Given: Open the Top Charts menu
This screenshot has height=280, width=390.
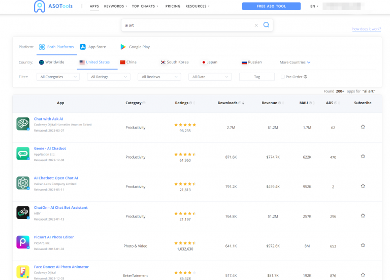Looking at the screenshot, I should pos(145,6).
